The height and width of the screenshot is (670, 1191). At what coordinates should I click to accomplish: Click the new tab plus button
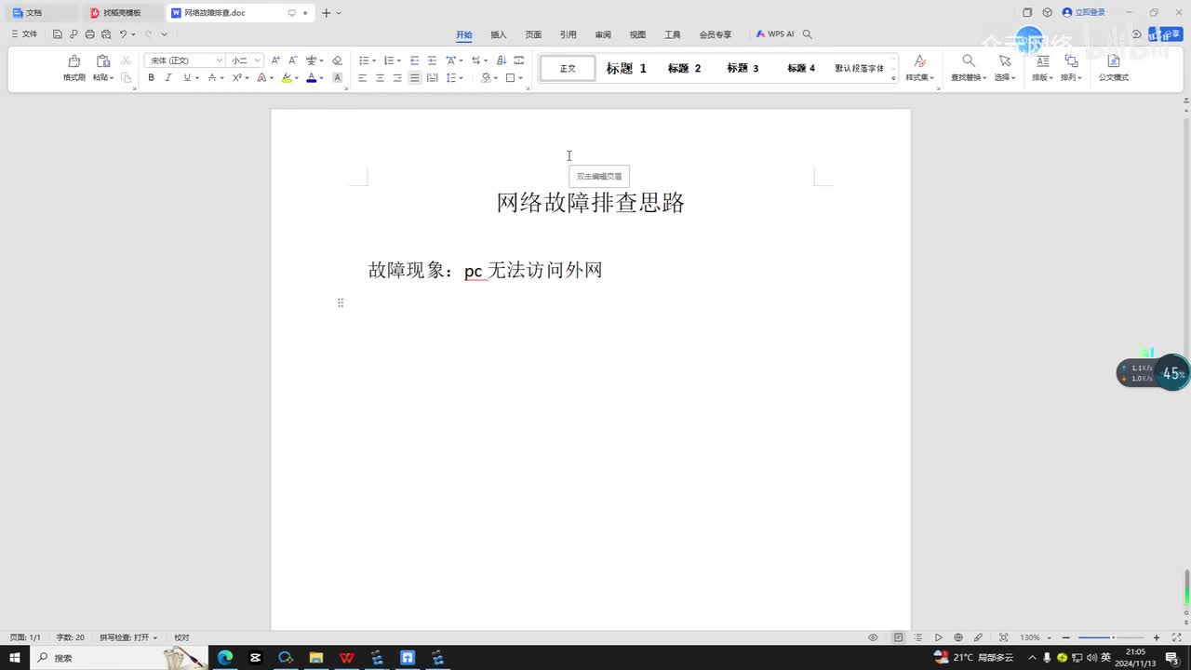click(x=326, y=13)
